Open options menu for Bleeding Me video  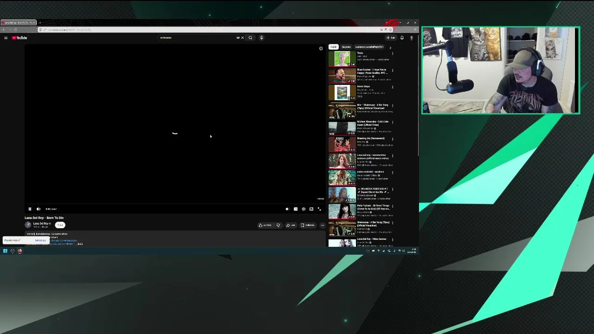coord(393,139)
